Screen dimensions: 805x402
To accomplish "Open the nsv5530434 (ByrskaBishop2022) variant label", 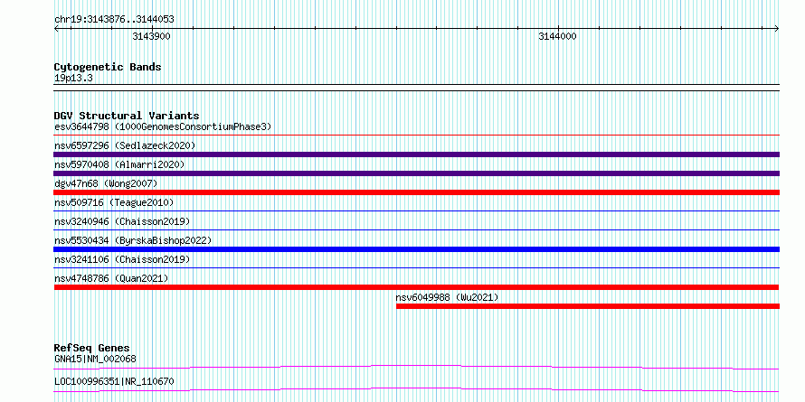I will (133, 240).
